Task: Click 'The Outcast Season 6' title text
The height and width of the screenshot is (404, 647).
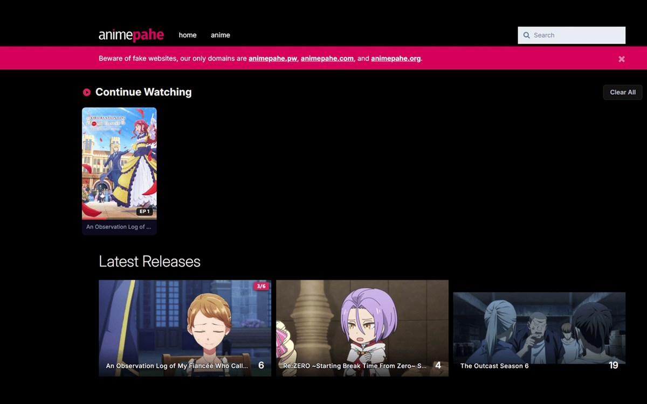Action: point(494,366)
